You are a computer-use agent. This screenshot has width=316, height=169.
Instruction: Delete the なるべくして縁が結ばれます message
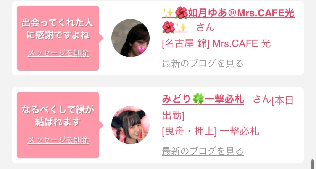pos(58,140)
